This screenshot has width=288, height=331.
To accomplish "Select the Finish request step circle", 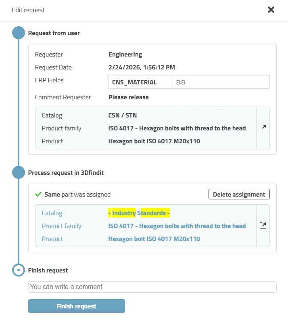I will point(19,270).
